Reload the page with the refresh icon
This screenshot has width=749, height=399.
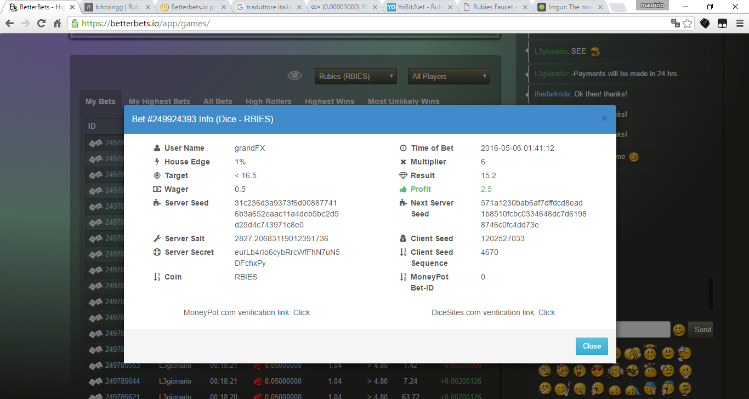(x=41, y=24)
